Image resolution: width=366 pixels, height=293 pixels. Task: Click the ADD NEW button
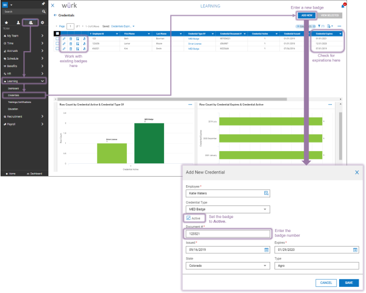307,15
